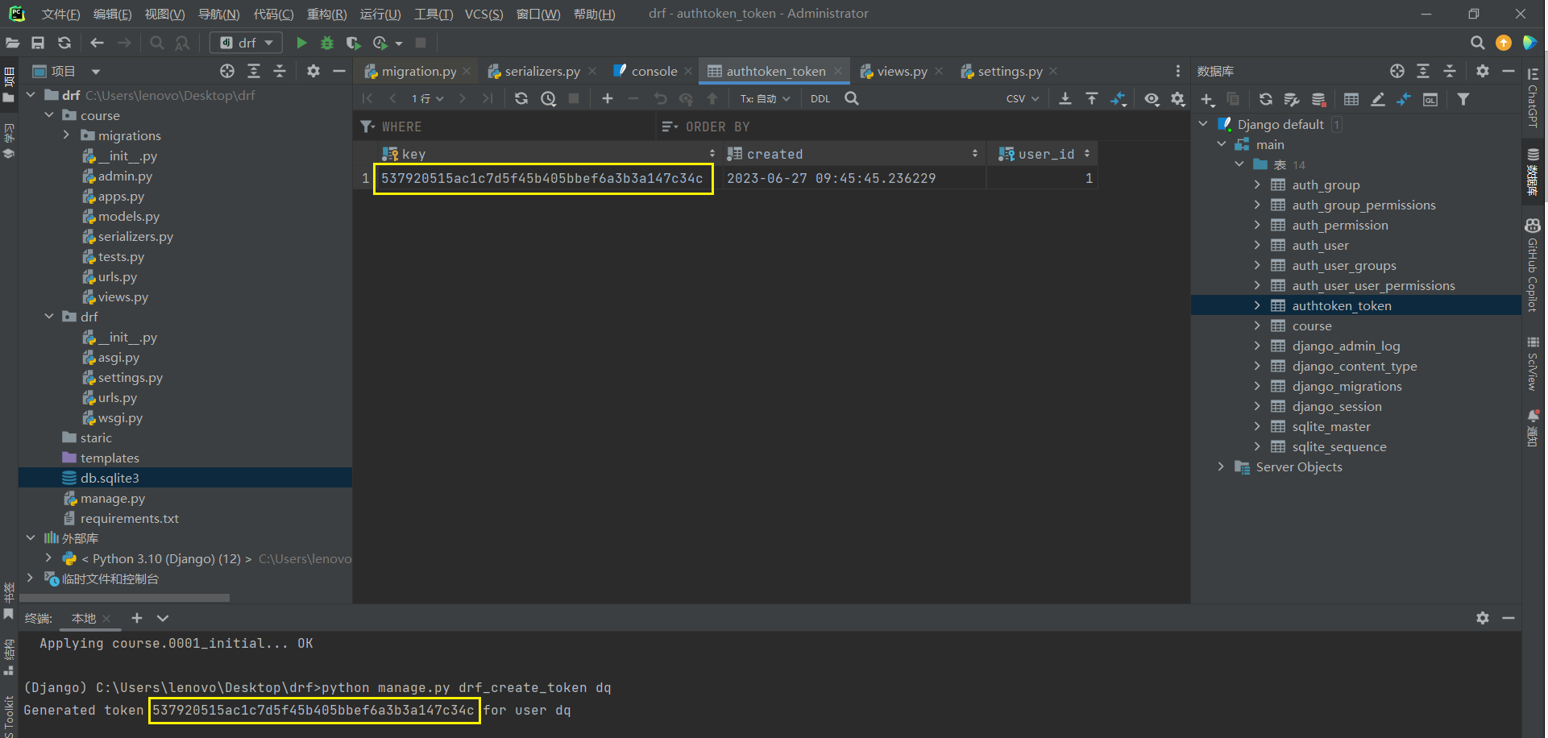1548x738 pixels.
Task: Click the Save All disk icon
Action: click(x=38, y=43)
